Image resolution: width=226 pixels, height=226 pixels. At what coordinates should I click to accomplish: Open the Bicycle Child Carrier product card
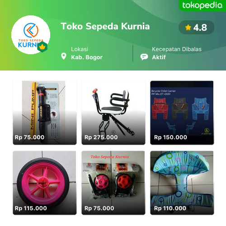182,113
